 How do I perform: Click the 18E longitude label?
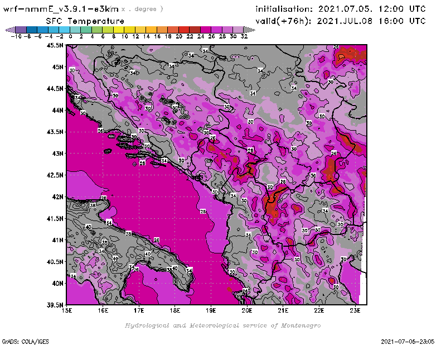point(175,310)
